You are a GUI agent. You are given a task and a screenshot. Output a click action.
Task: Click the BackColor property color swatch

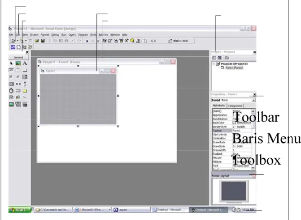tap(234, 123)
